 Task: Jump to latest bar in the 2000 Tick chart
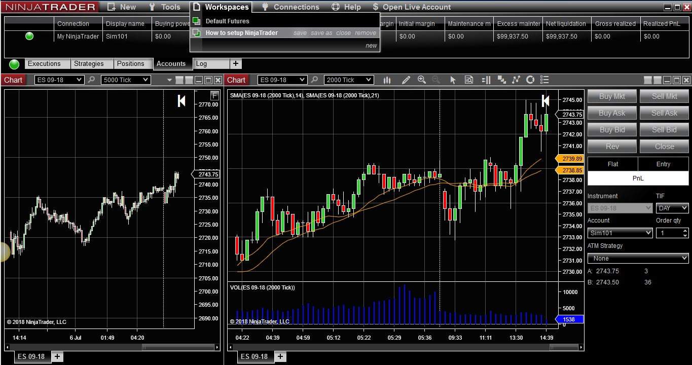click(545, 100)
